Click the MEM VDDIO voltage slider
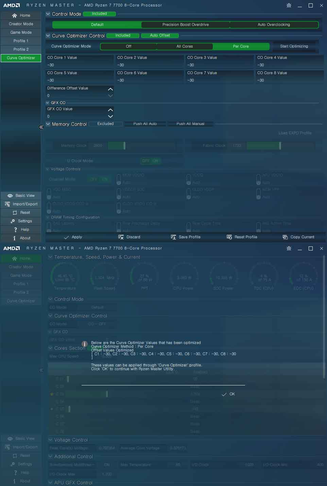This screenshot has height=486, width=327. pyautogui.click(x=119, y=179)
